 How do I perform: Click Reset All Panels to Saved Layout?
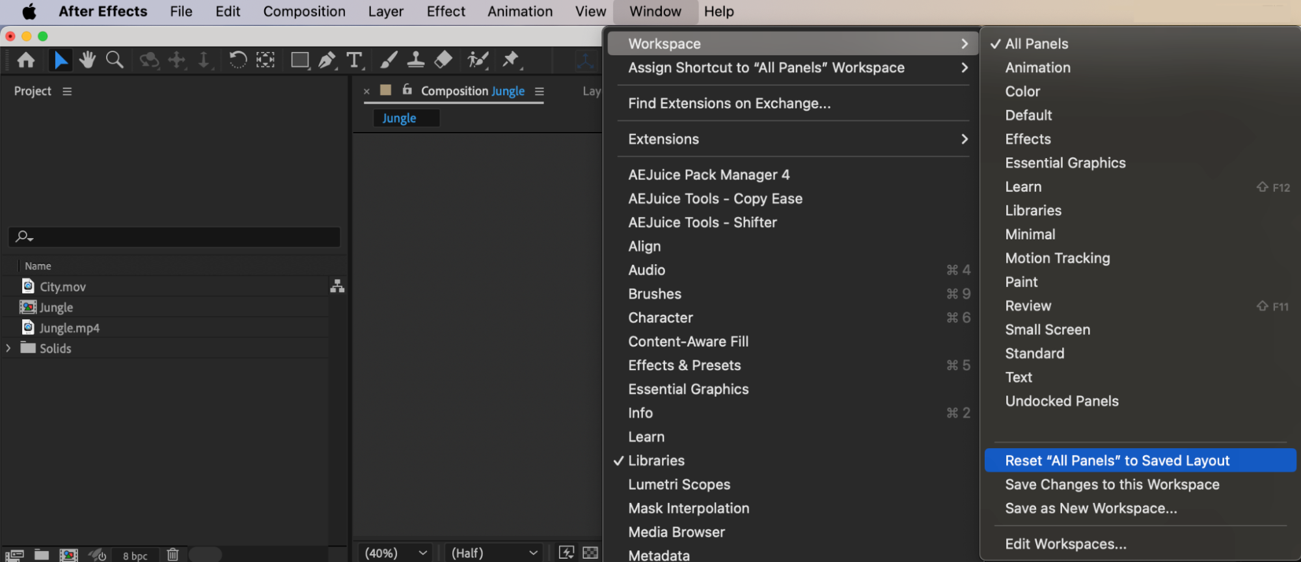coord(1140,461)
